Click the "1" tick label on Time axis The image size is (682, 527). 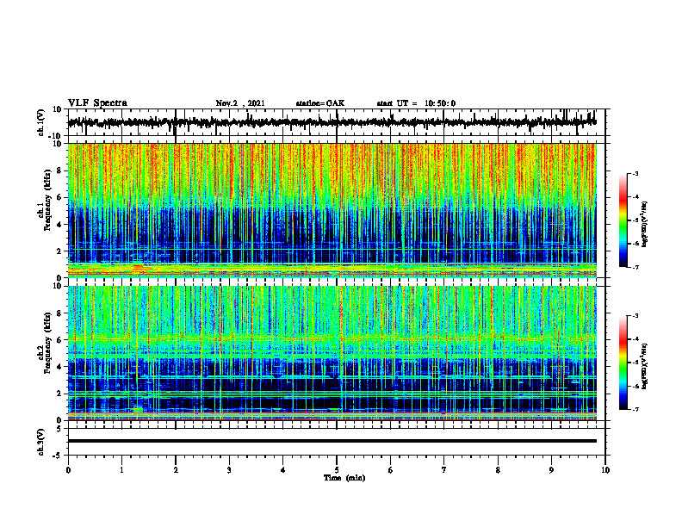pyautogui.click(x=121, y=470)
